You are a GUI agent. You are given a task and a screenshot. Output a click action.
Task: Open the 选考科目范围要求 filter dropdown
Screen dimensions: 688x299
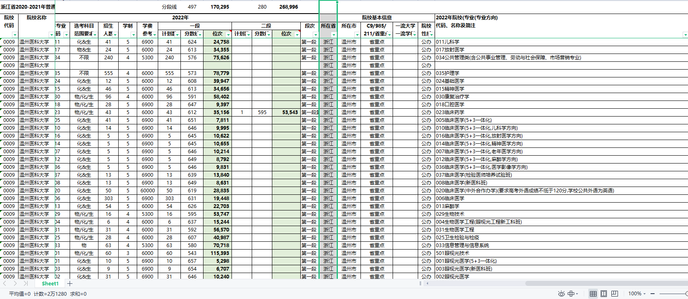click(95, 35)
